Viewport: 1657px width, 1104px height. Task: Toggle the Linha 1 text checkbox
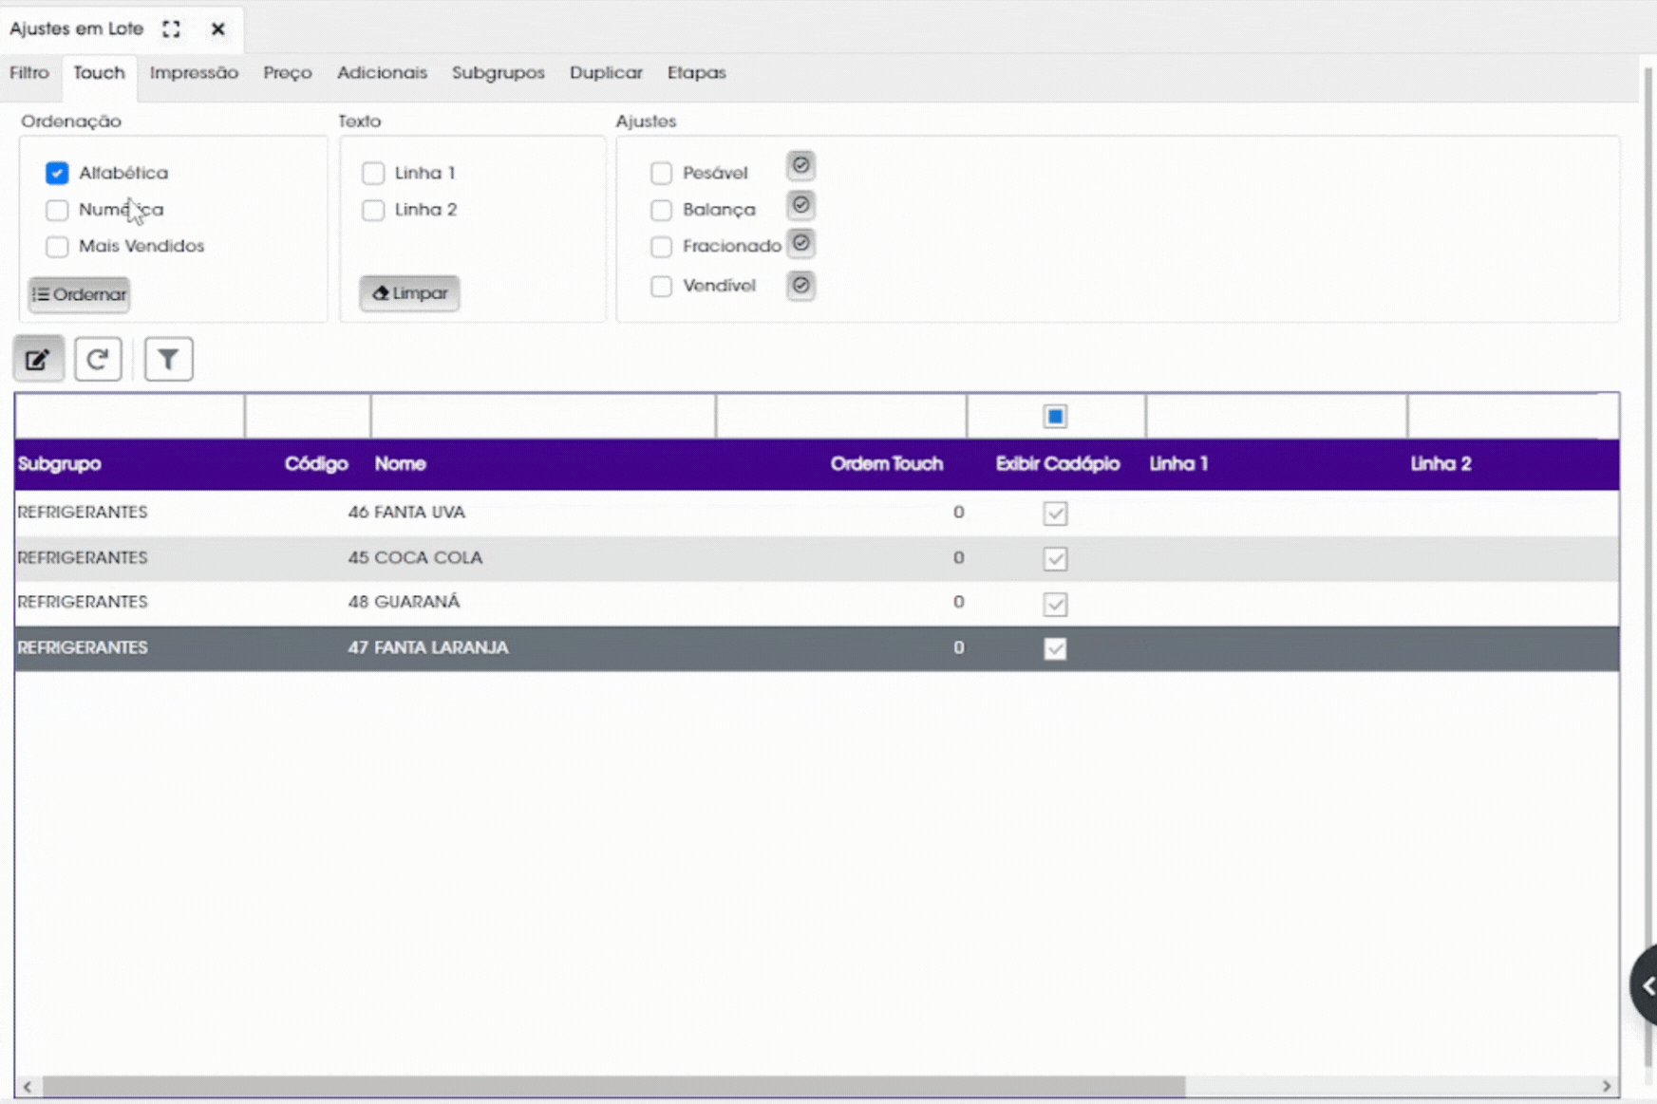pos(373,173)
